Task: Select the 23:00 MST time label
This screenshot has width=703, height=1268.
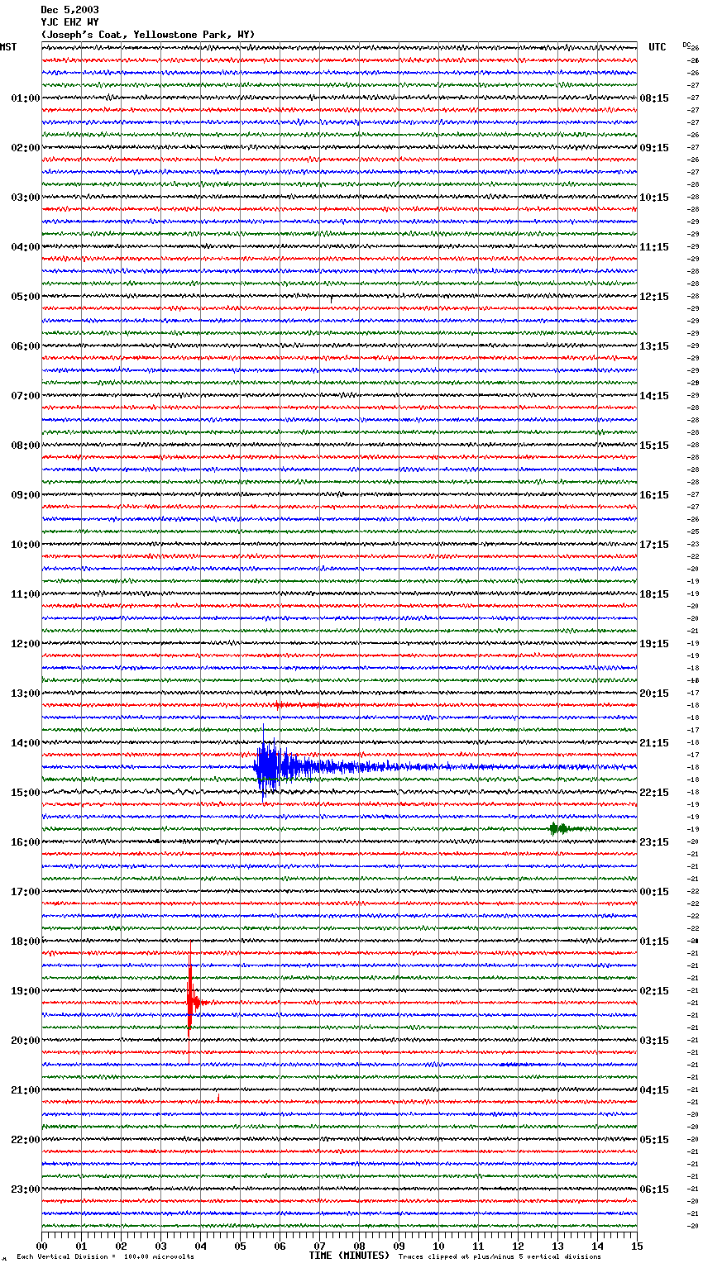Action: (x=26, y=1189)
